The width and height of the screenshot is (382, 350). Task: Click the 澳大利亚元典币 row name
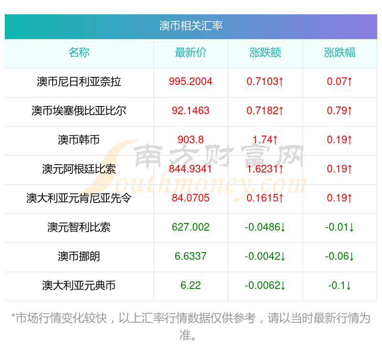pyautogui.click(x=79, y=286)
